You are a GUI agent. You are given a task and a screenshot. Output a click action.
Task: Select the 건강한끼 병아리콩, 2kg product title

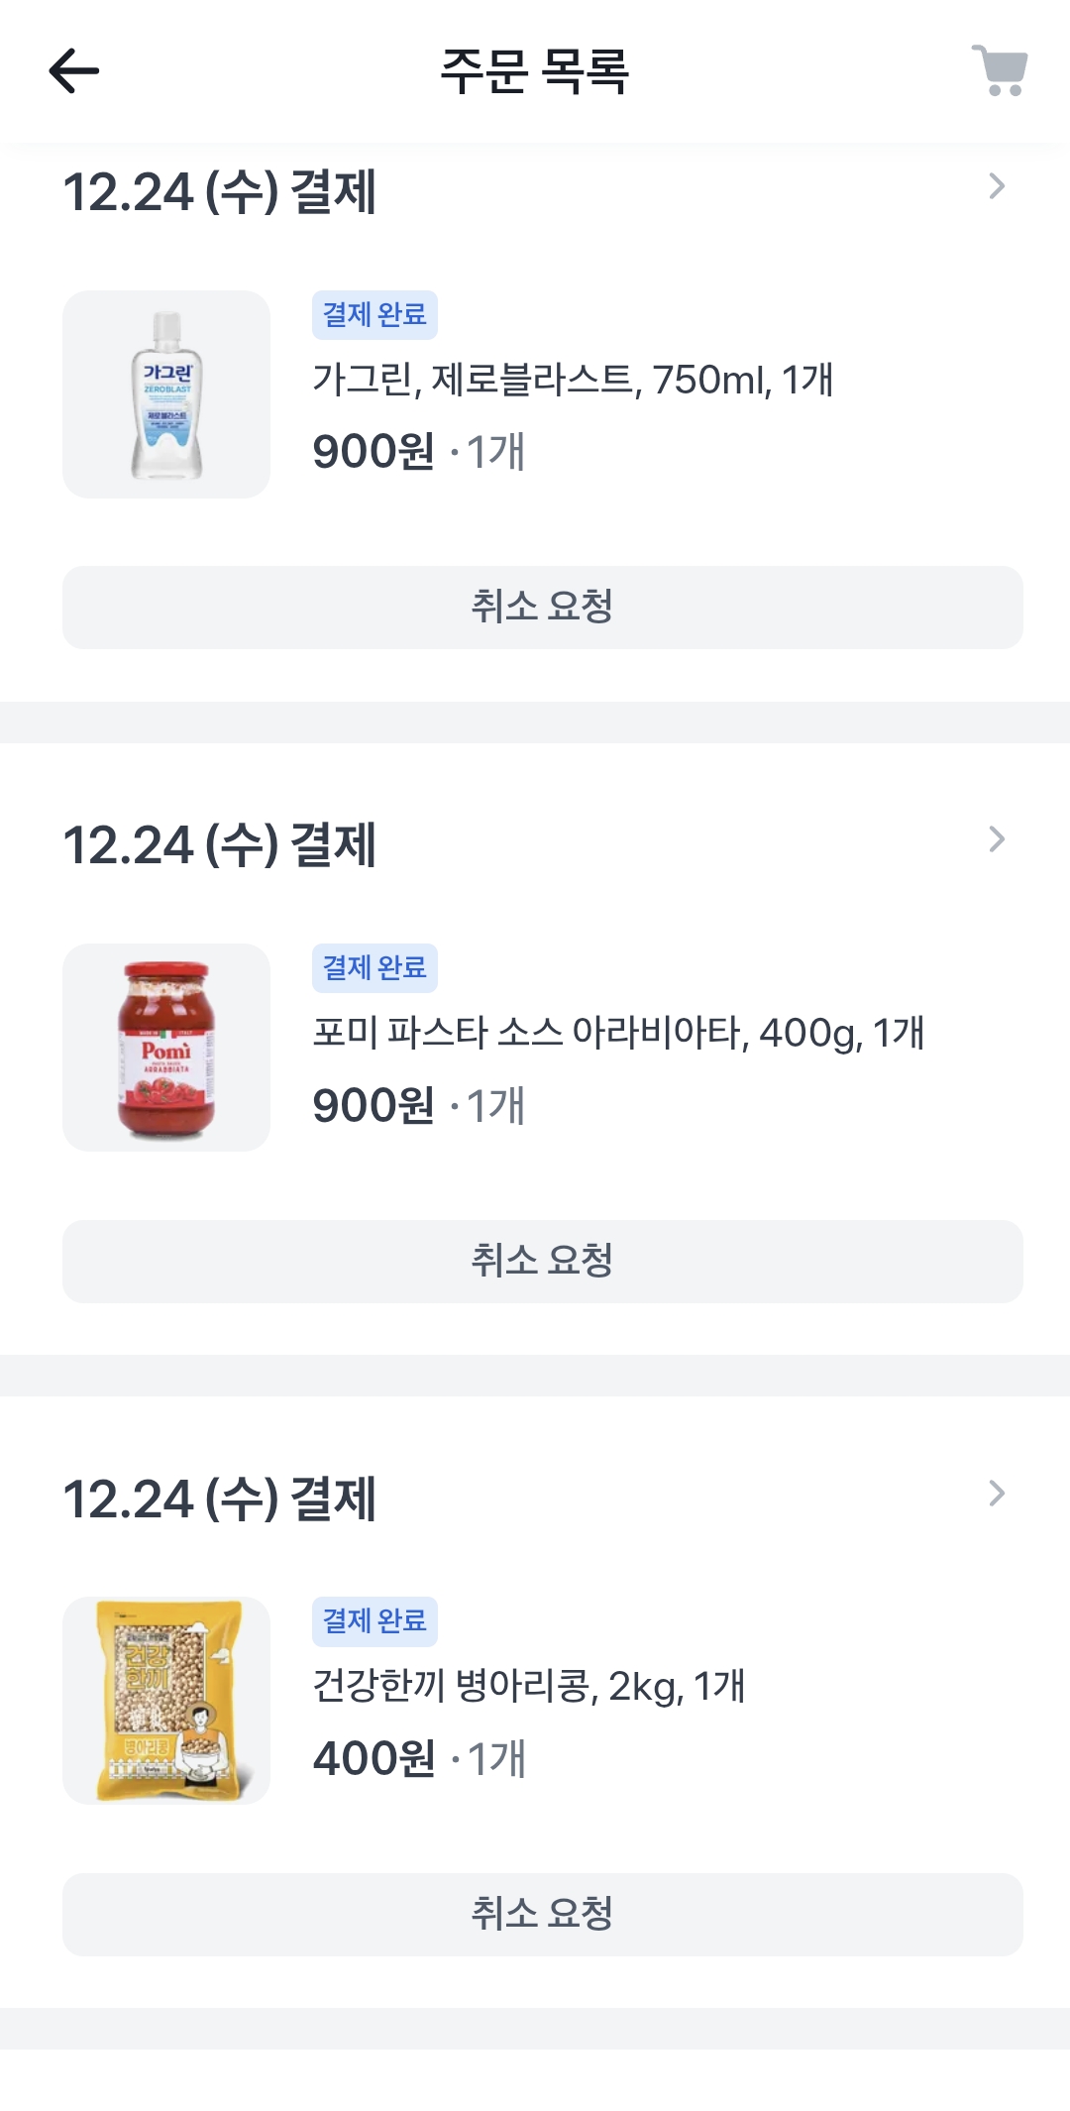pyautogui.click(x=528, y=1686)
